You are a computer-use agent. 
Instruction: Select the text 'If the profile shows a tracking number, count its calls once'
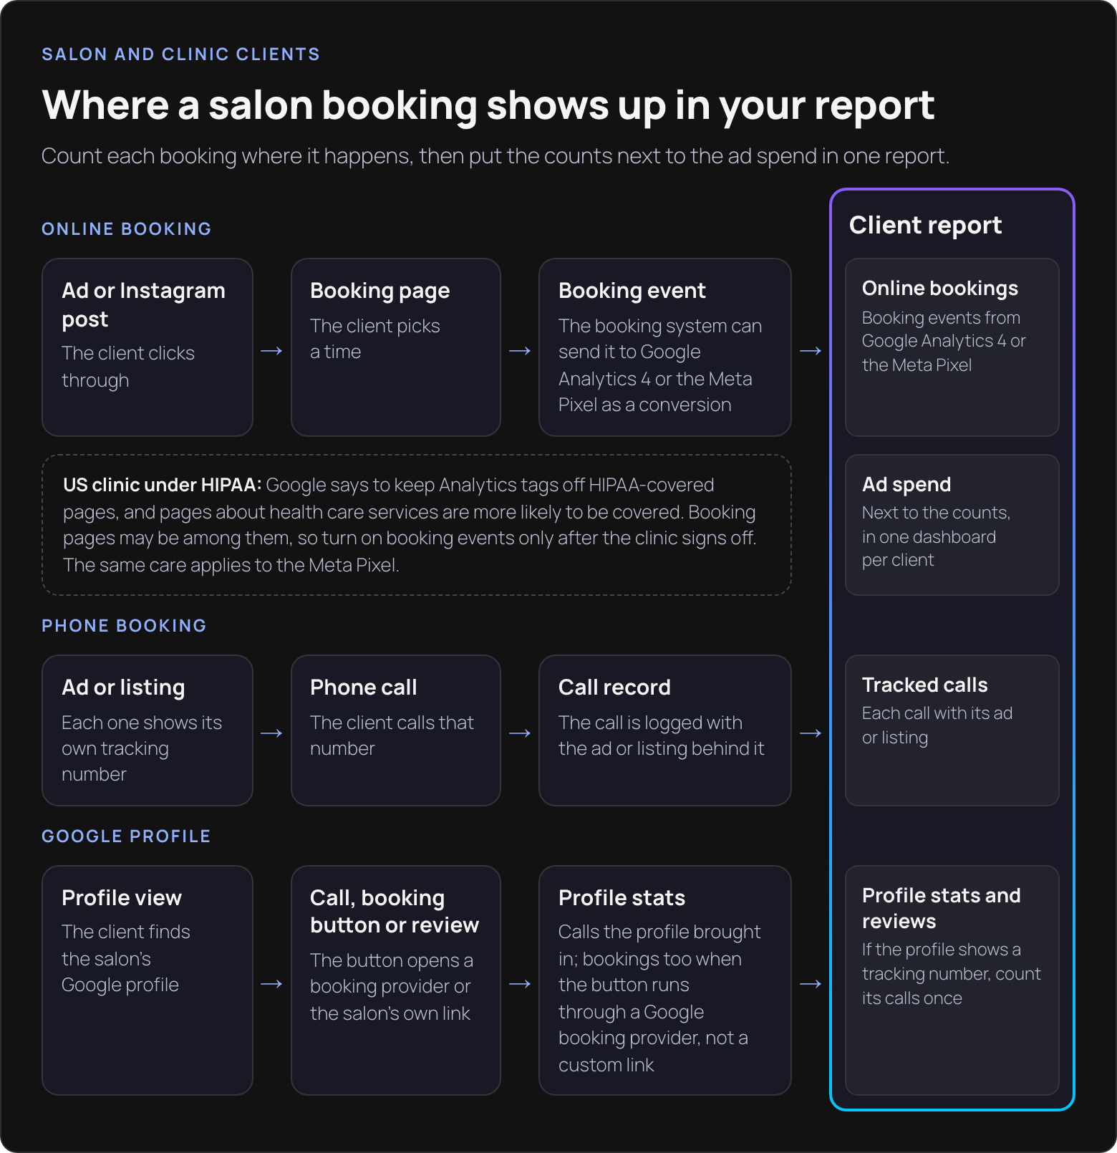tap(951, 974)
